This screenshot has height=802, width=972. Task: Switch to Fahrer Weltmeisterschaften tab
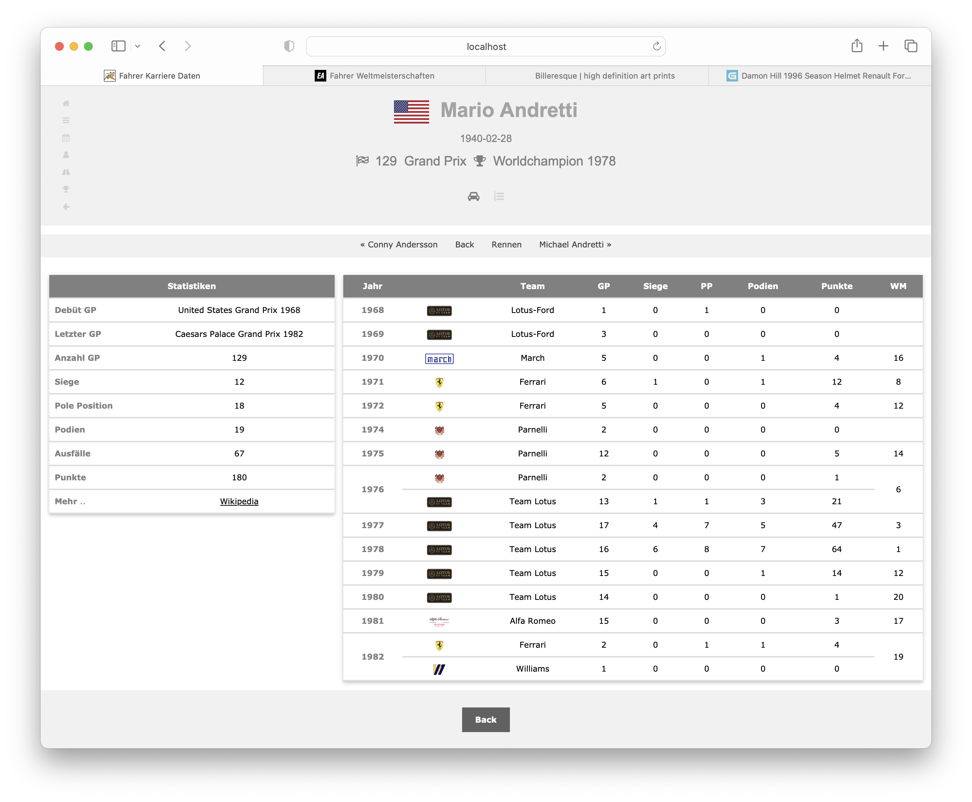374,76
